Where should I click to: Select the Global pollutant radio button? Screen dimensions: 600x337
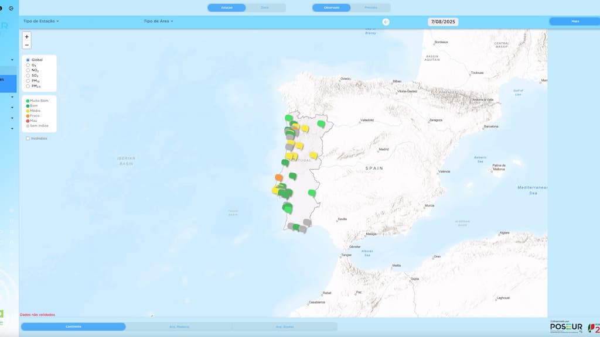pos(28,60)
